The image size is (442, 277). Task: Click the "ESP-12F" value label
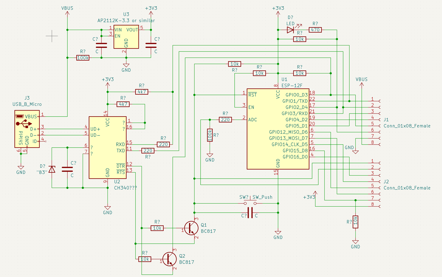click(292, 86)
